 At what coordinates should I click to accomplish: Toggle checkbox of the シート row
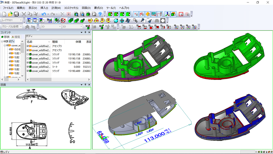click(x=28, y=67)
